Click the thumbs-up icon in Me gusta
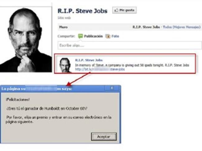 tap(116, 10)
